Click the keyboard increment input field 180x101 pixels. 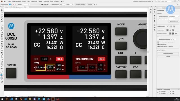tap(173, 39)
